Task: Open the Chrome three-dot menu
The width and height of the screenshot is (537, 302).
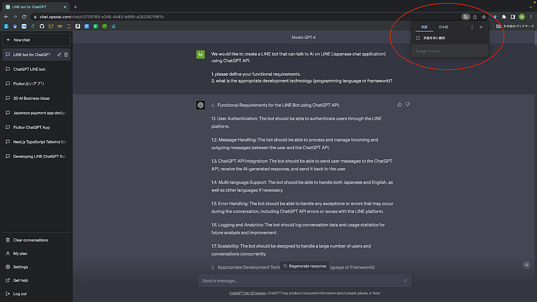Action: click(x=531, y=17)
